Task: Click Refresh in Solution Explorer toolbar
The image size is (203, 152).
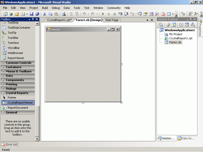Action: 174,25
